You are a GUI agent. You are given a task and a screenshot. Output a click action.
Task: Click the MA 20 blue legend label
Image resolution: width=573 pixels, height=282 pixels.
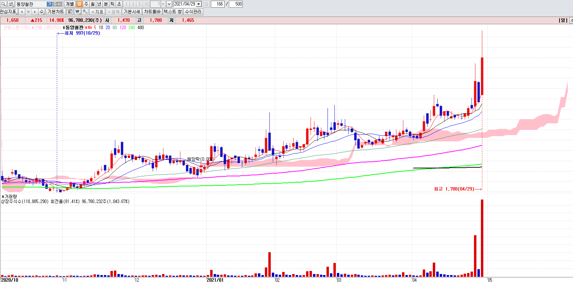coord(108,28)
